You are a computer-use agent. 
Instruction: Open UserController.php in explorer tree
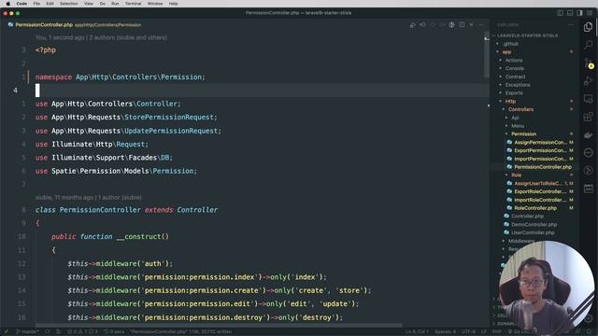tap(533, 232)
